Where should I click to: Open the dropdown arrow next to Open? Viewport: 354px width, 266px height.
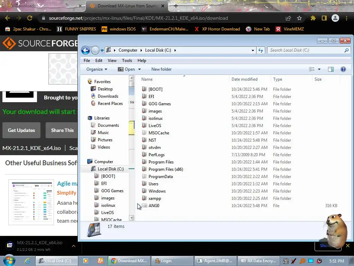(140, 69)
